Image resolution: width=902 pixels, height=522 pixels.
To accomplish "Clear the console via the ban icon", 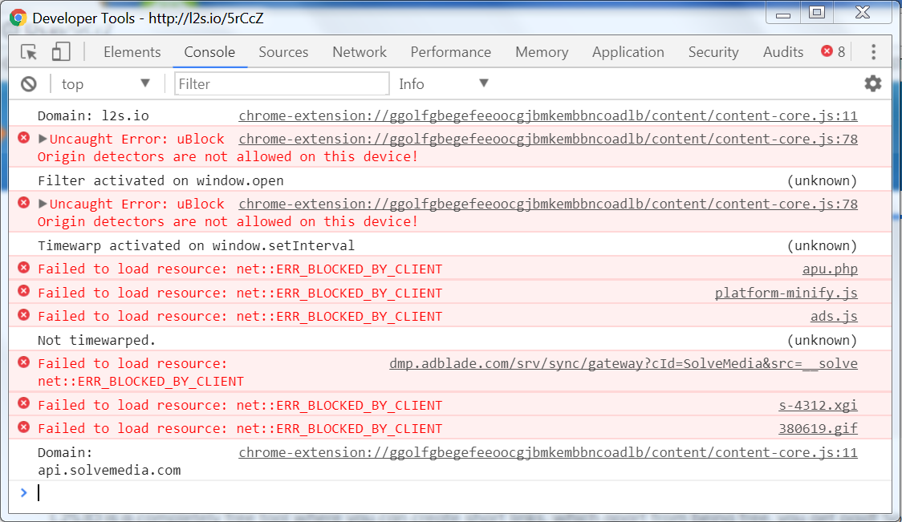I will click(29, 83).
